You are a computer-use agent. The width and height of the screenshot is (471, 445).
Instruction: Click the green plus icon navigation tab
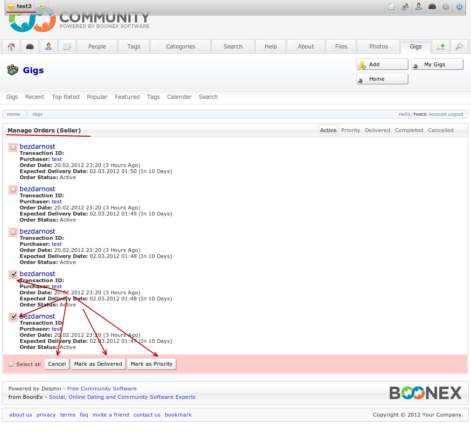tap(441, 47)
